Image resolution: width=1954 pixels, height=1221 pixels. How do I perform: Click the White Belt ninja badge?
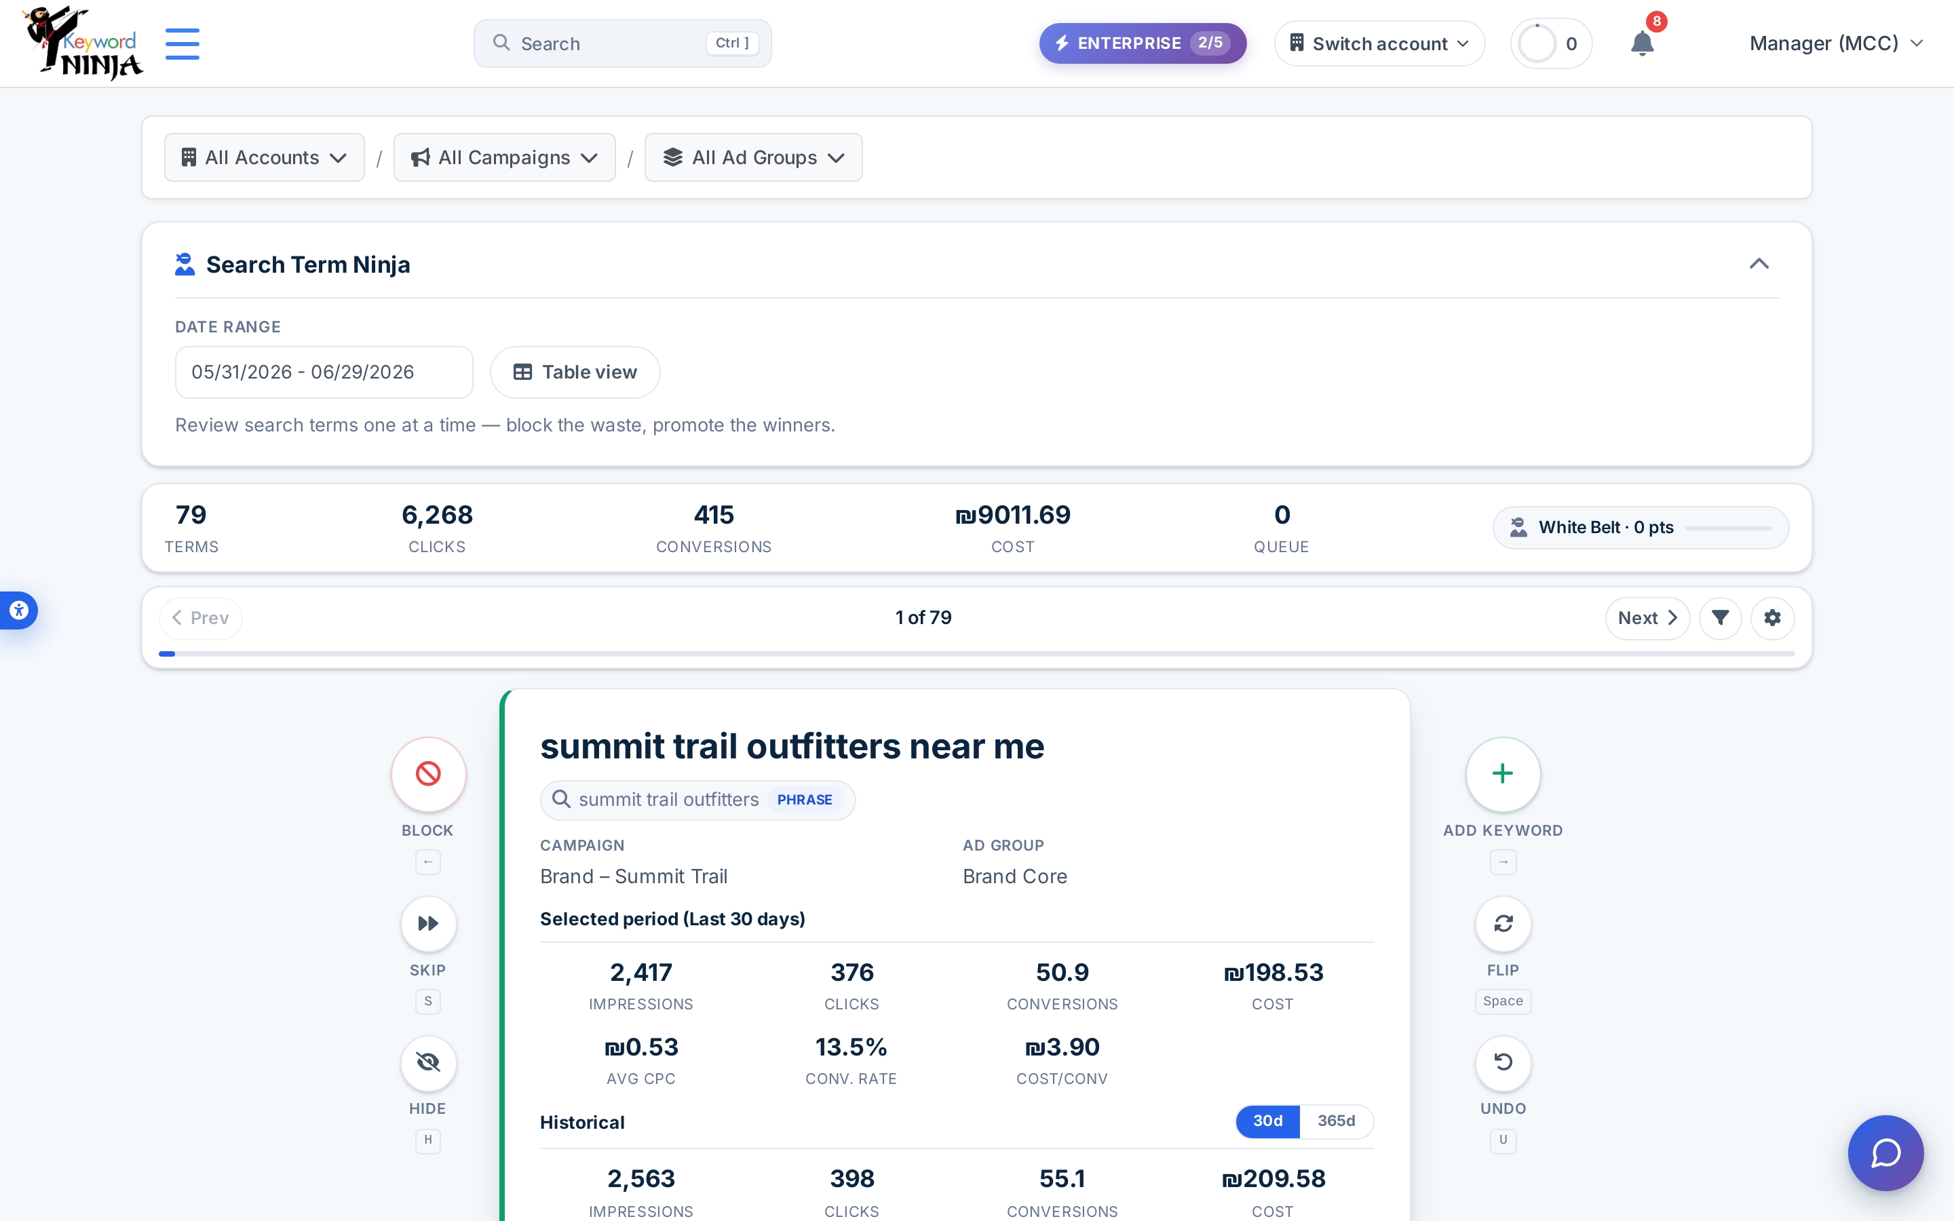coord(1518,527)
